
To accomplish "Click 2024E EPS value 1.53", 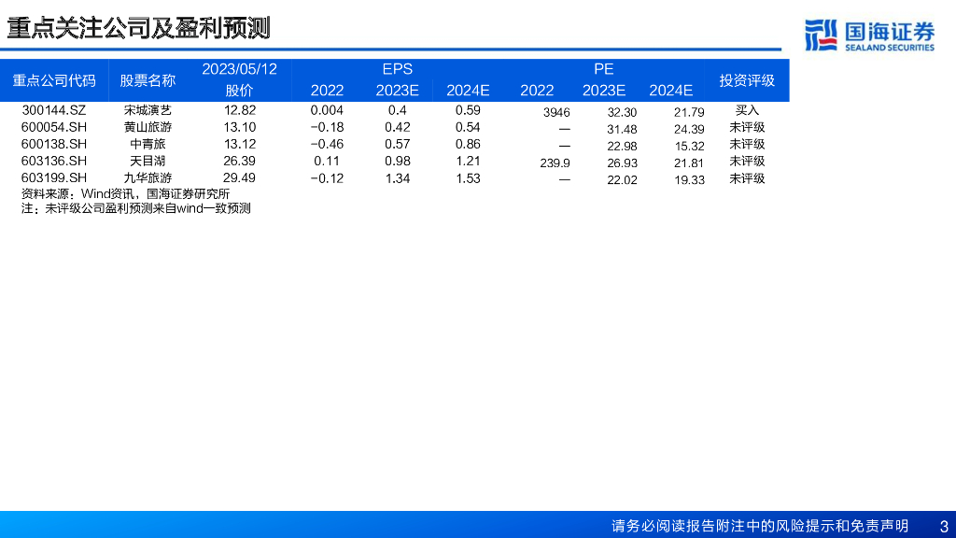I will pos(469,178).
